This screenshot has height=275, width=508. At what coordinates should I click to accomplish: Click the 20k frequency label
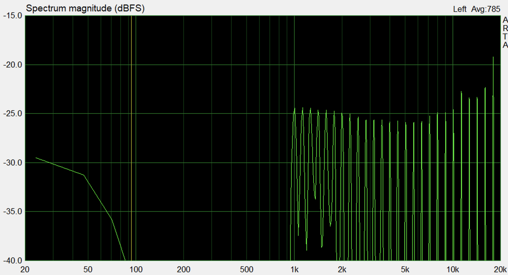click(x=500, y=270)
